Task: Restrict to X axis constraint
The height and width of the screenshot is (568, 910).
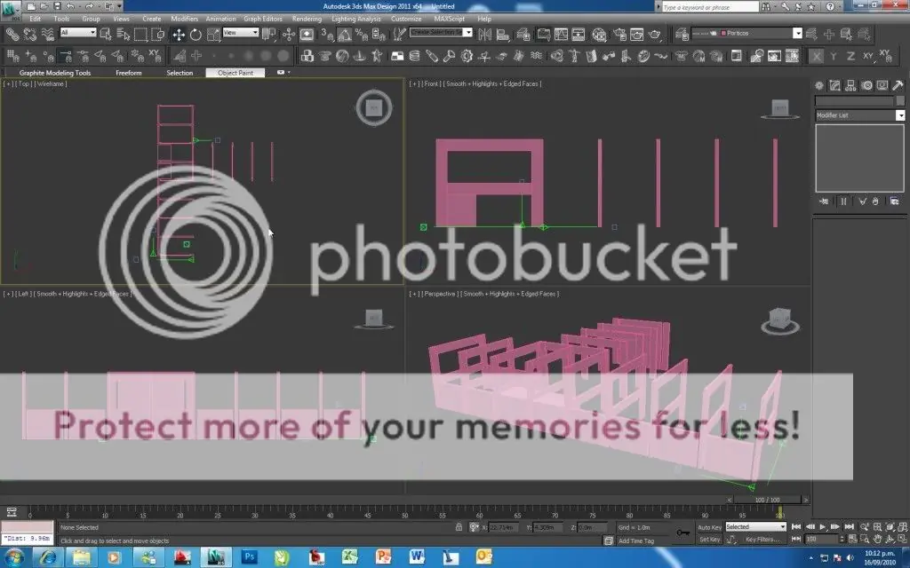Action: (x=817, y=56)
